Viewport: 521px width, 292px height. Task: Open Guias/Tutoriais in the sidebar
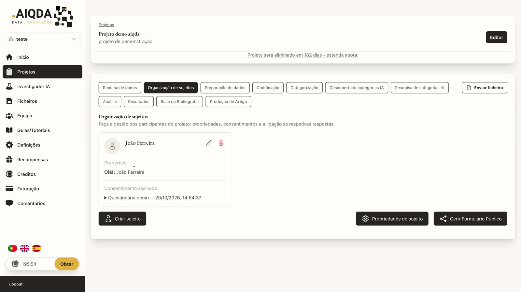pyautogui.click(x=42, y=130)
